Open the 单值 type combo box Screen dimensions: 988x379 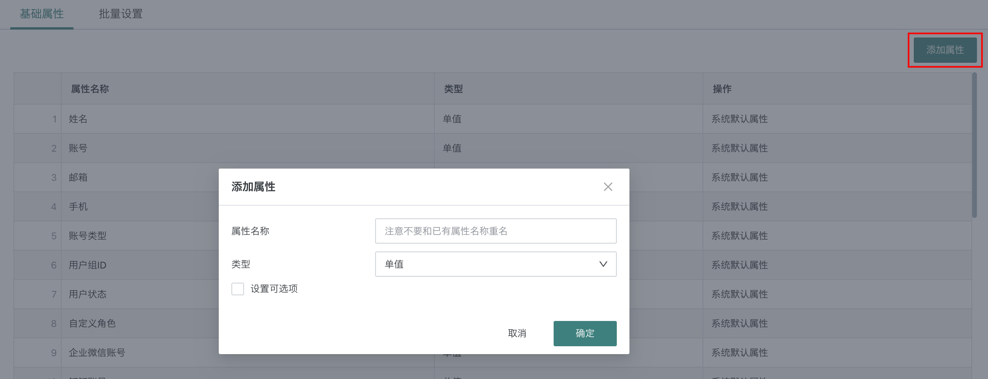[x=490, y=264]
